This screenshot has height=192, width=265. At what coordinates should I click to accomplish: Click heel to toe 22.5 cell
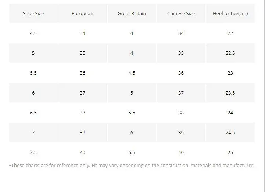pyautogui.click(x=230, y=53)
